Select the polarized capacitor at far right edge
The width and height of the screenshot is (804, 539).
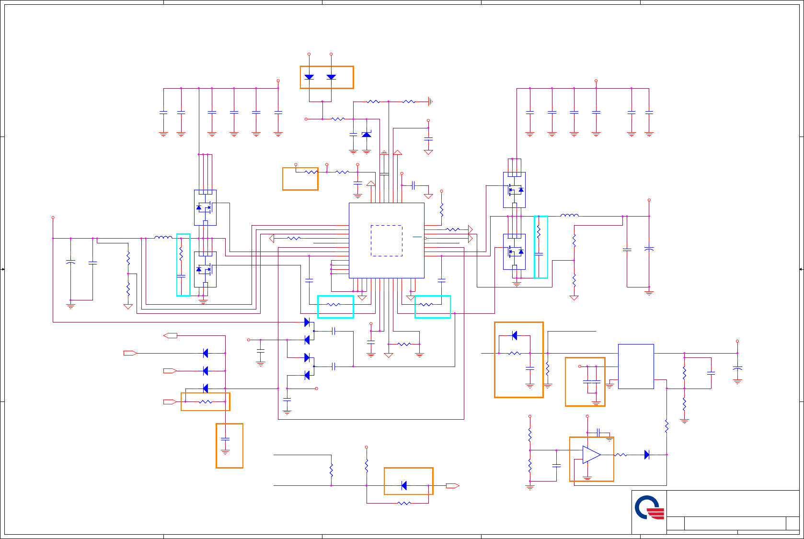point(737,368)
